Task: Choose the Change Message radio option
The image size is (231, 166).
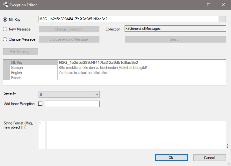Action: click(x=5, y=39)
